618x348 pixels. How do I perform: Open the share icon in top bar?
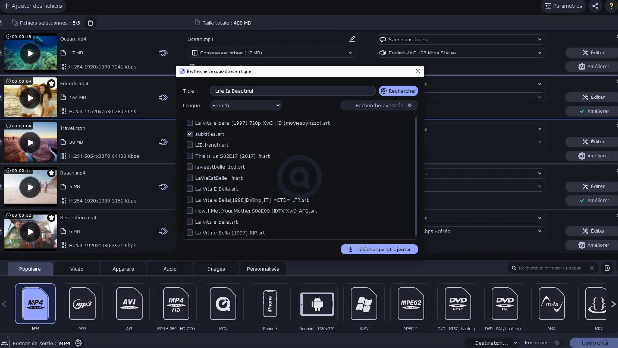[595, 6]
